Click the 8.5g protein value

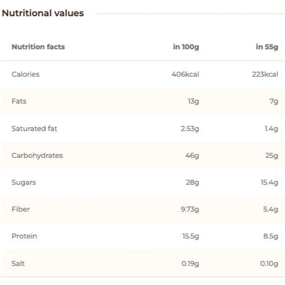pyautogui.click(x=271, y=236)
